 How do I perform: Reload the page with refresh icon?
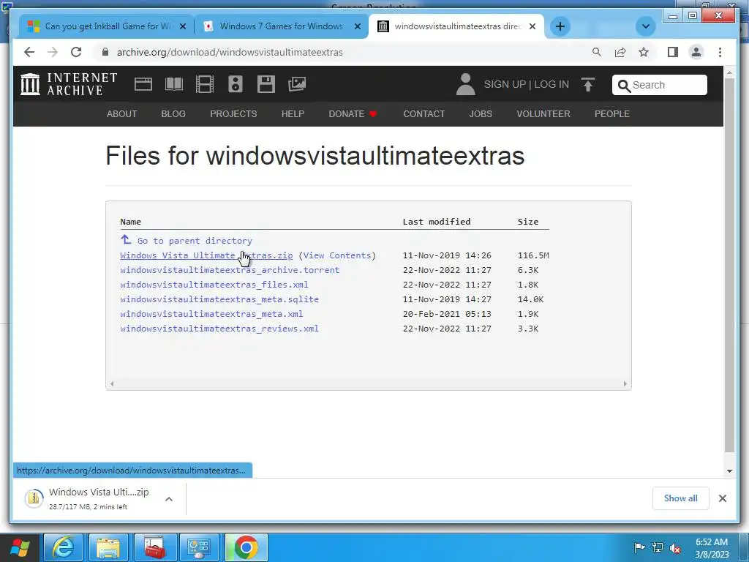(76, 52)
